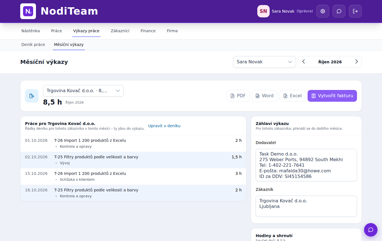Open settings via gear icon
This screenshot has width=382, height=241.
pos(323,11)
